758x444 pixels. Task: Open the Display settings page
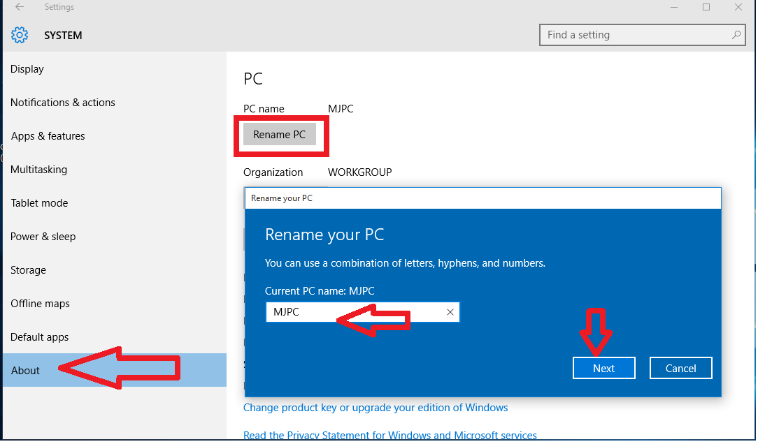[27, 68]
